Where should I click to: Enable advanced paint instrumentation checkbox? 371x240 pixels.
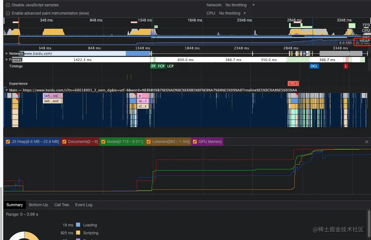[x=8, y=13]
